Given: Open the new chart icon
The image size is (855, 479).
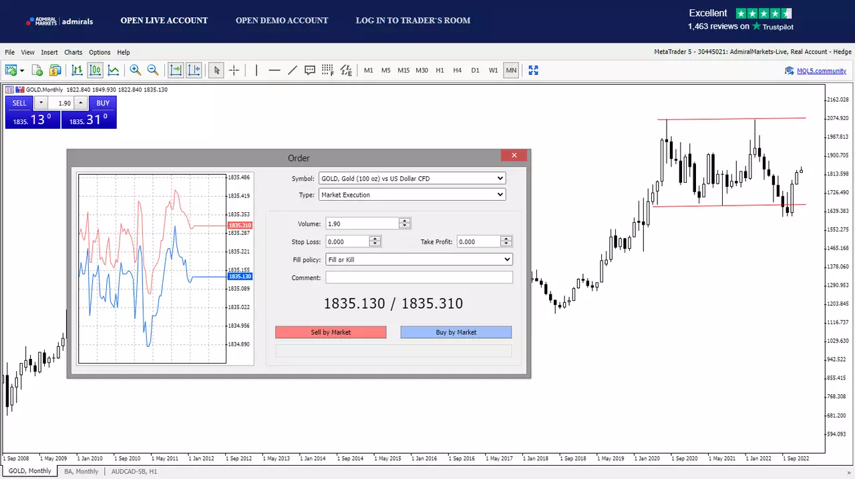Looking at the screenshot, I should click(11, 70).
